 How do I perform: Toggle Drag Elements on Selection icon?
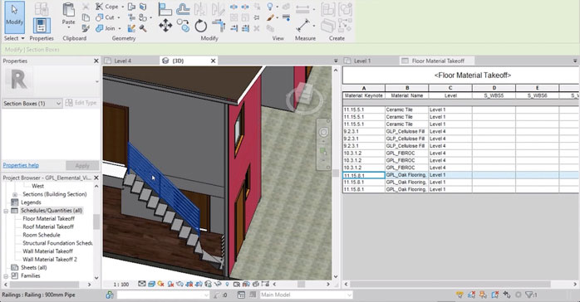pyautogui.click(x=507, y=295)
